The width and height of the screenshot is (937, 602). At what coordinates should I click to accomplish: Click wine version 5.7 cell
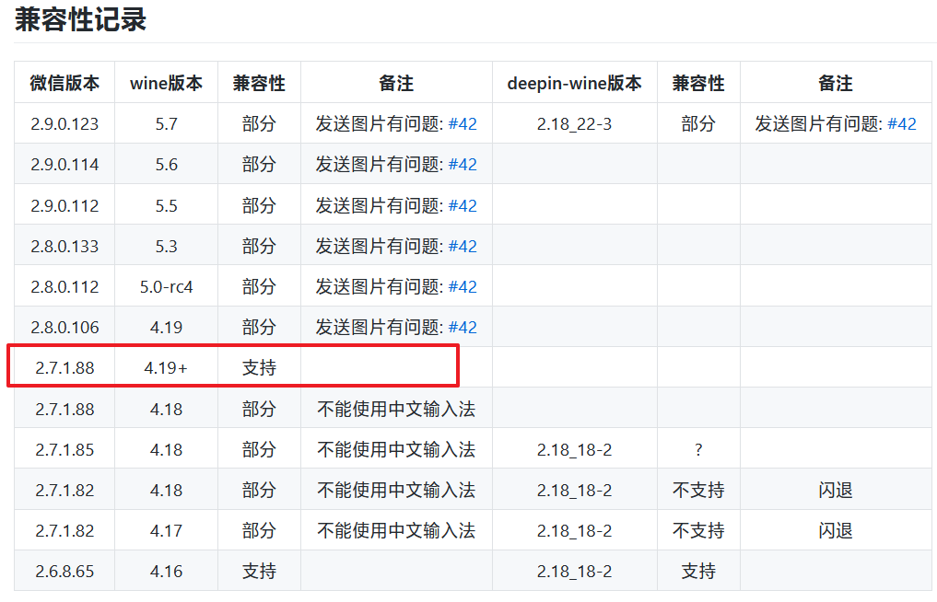coord(166,123)
